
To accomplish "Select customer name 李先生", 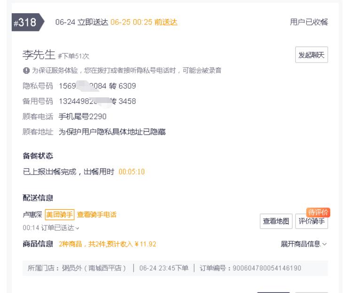I will pos(39,55).
